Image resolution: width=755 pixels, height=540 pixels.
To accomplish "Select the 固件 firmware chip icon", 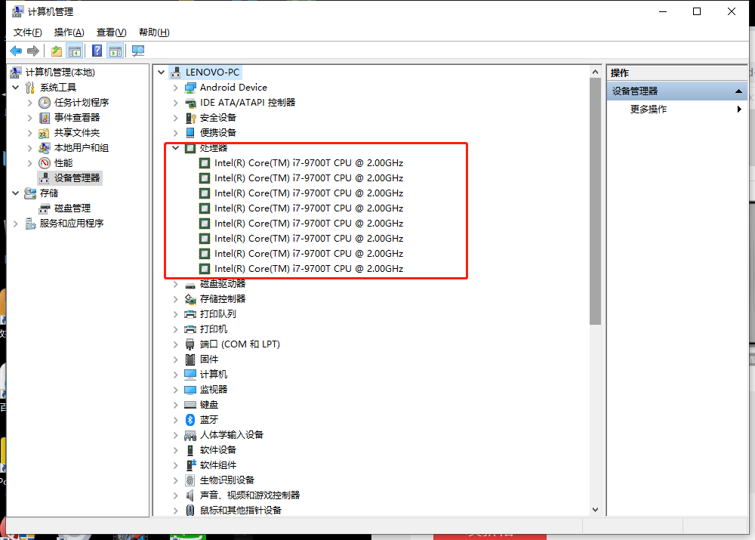I will pyautogui.click(x=190, y=359).
